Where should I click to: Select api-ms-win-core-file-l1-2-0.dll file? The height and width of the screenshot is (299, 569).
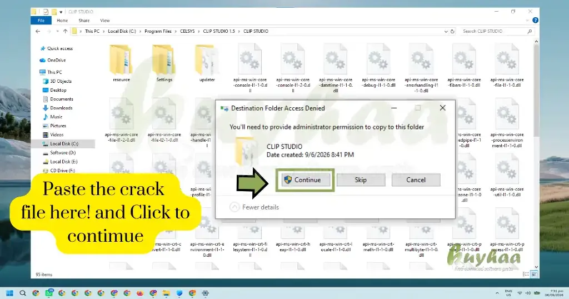pos(121,121)
